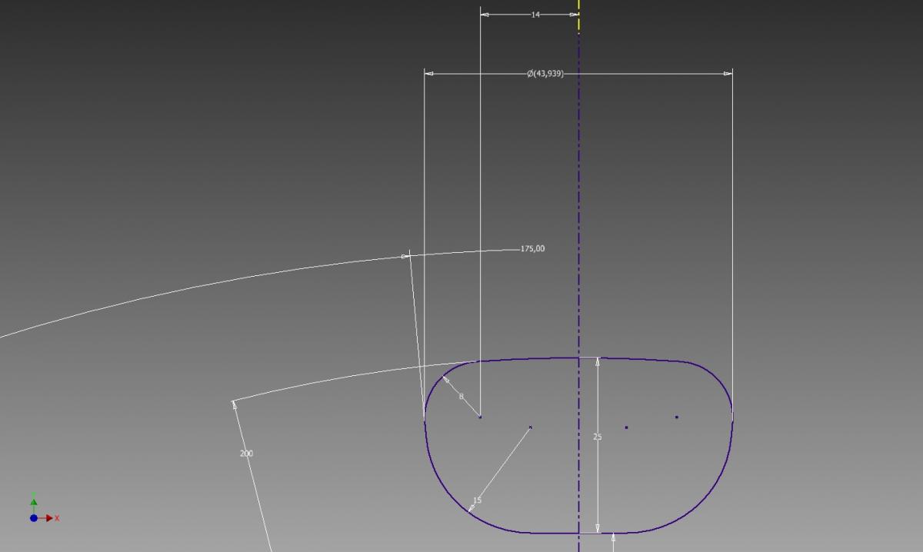Select the second center point from the left
923x552 pixels.
pos(530,427)
